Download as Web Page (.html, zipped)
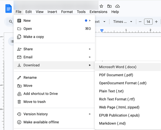This screenshot has width=161, height=130. point(128,107)
